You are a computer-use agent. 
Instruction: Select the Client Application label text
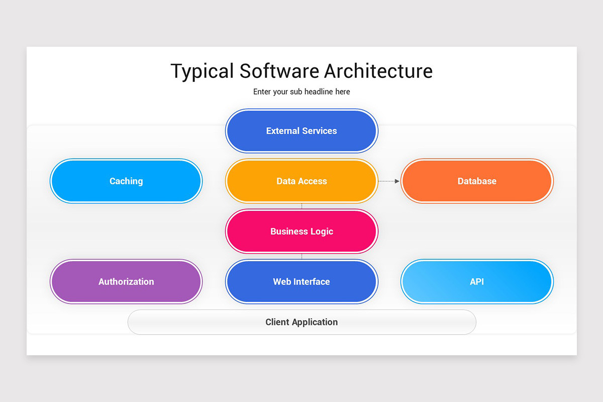click(301, 322)
